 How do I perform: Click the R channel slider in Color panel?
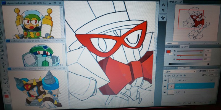click(190, 51)
